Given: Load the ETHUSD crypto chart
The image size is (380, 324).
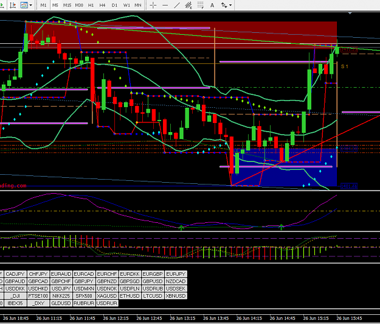Looking at the screenshot, I should tap(130, 296).
